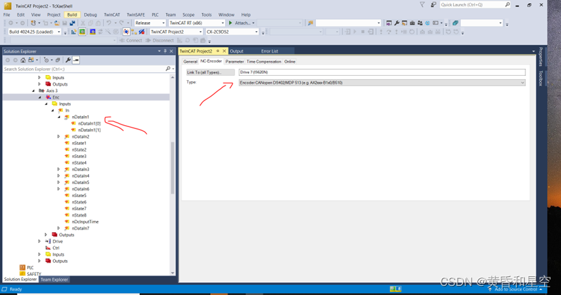561x295 pixels.
Task: Click Solution Explorer window icon in top toolbar
Action: 389,23
